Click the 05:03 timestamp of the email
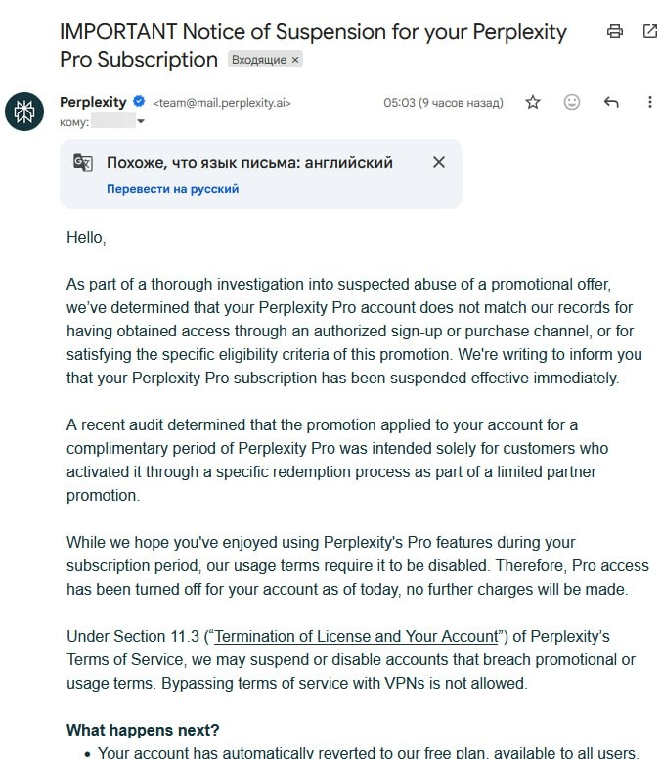Image resolution: width=661 pixels, height=759 pixels. pyautogui.click(x=443, y=103)
